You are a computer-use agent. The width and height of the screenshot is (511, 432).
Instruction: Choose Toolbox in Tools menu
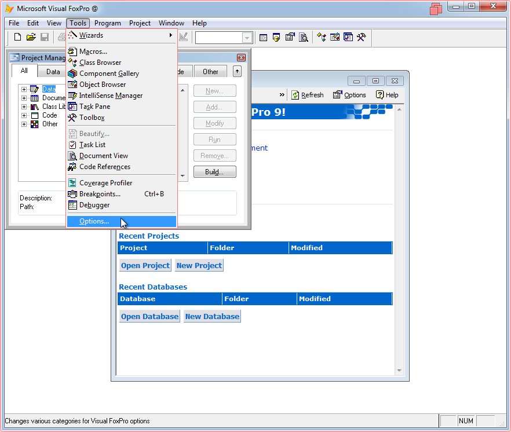point(122,118)
